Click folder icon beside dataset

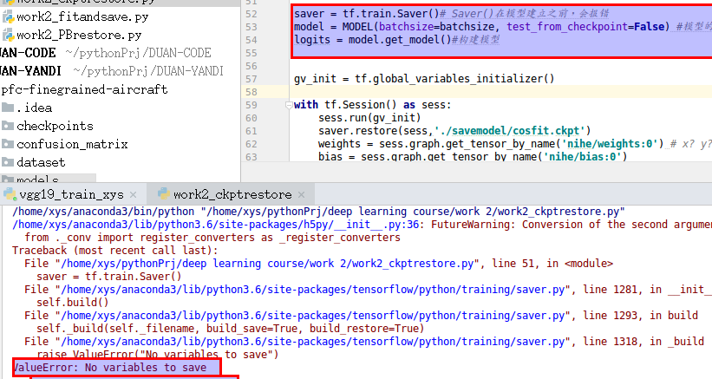coord(7,162)
